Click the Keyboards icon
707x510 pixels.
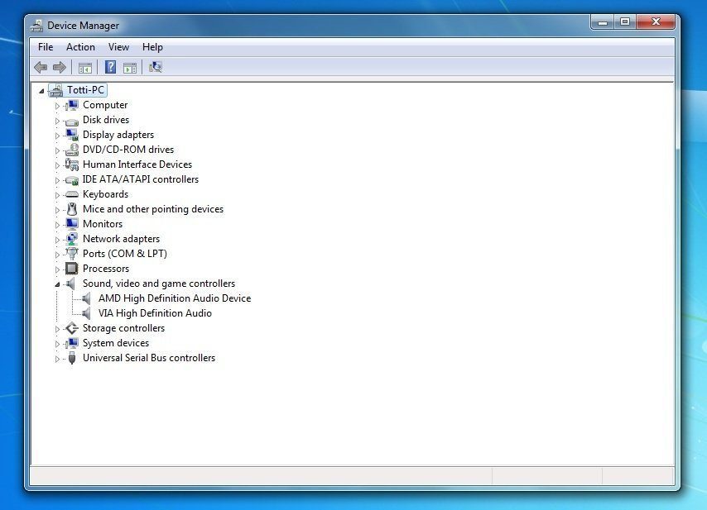tap(71, 194)
